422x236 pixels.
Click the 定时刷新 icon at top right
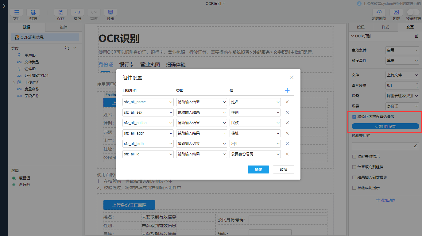tap(379, 13)
